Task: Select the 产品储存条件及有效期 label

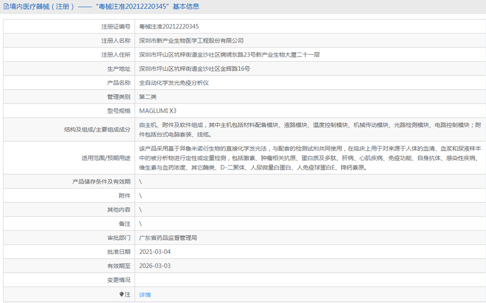Action: coord(101,182)
